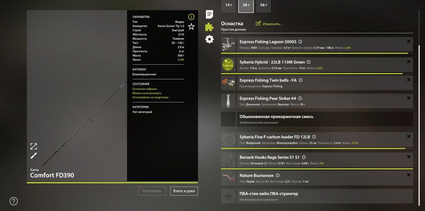Remove the Lagoon 3000S reel

click(409, 41)
